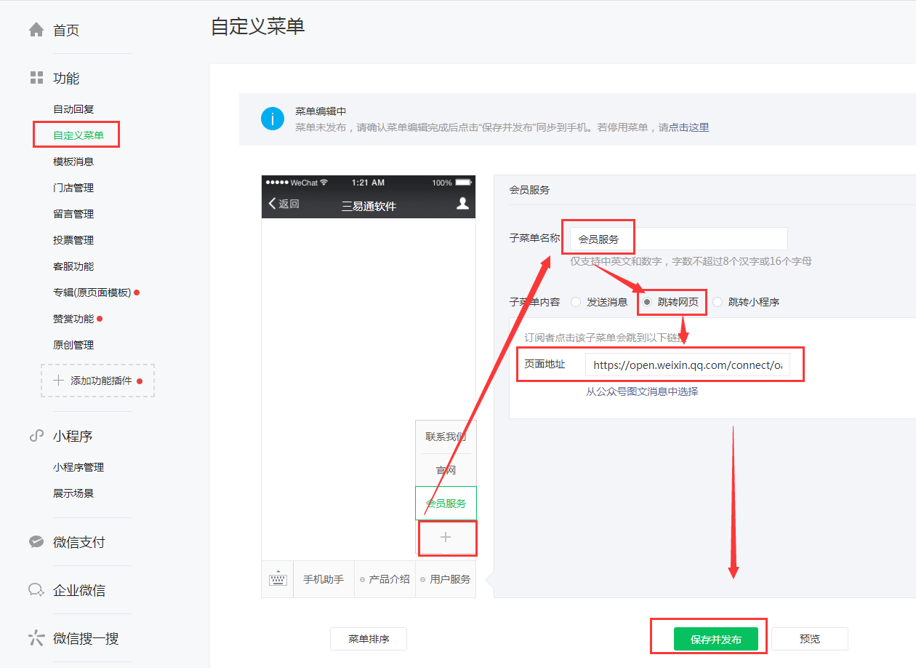The image size is (916, 668).
Task: Select the 用户服务 menu in phone preview
Action: 446,579
